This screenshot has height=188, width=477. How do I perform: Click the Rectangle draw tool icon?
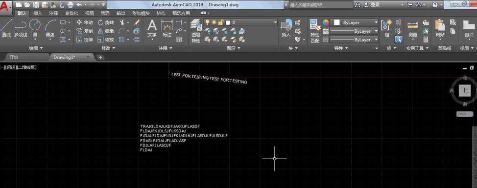click(63, 22)
